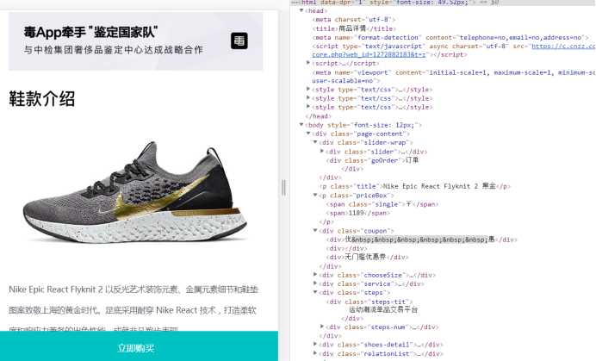
Task: Select the highlighted 优&nbsp;...惠 div line
Action: click(422, 240)
